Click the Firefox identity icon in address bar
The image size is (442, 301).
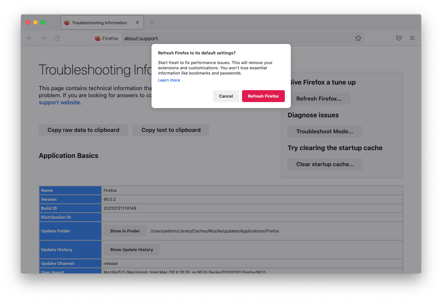point(106,38)
